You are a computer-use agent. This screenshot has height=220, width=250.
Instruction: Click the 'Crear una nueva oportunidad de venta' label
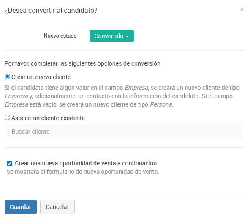coord(86,163)
